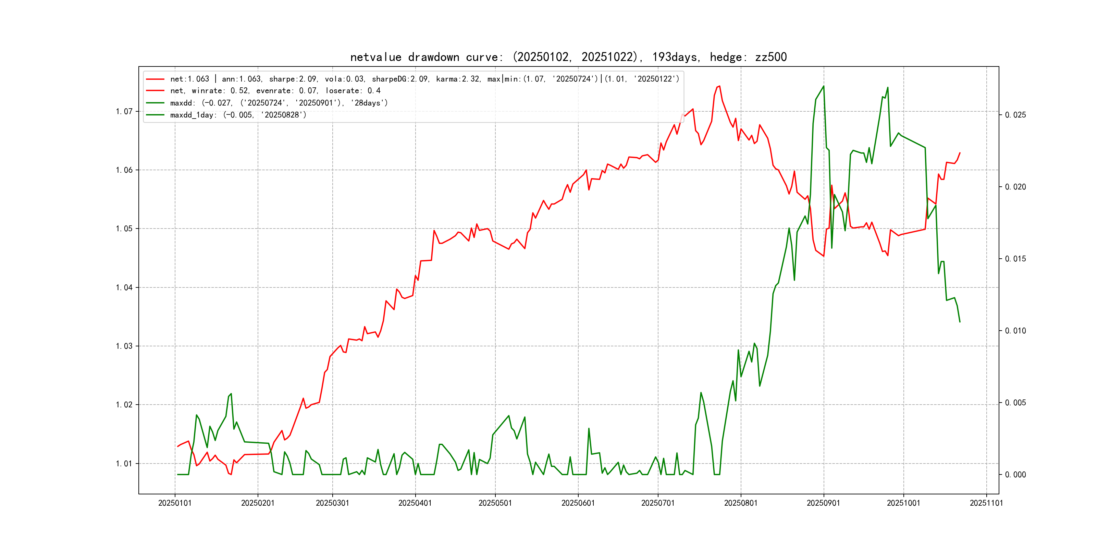
Task: Select the legend text showing winrate: 0.52
Action: point(275,91)
